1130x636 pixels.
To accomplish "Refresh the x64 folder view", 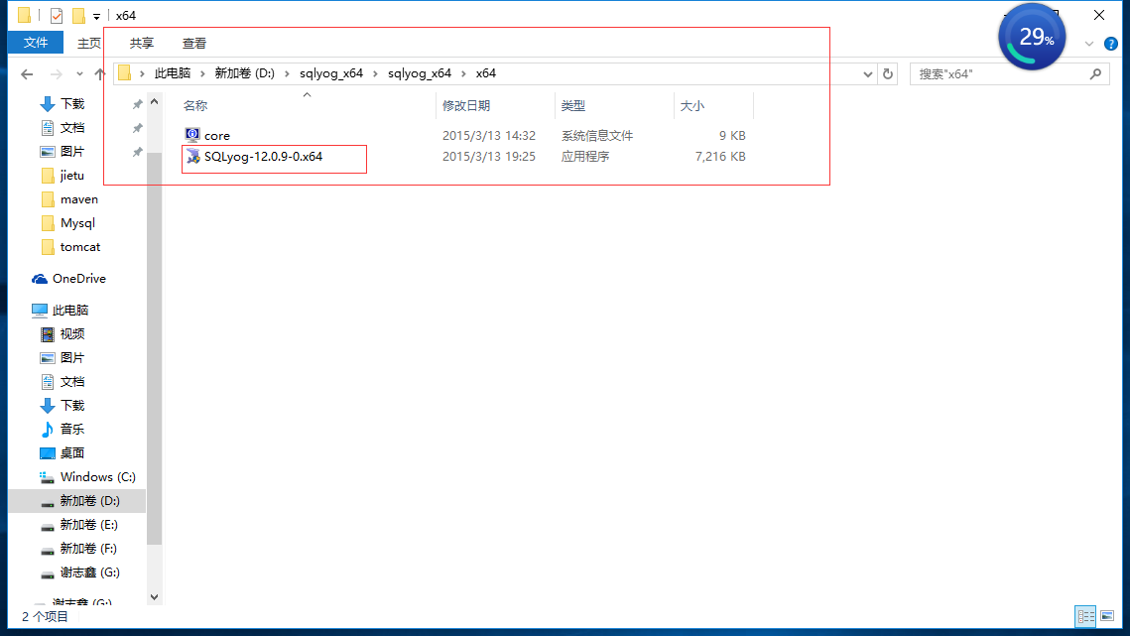I will (x=888, y=73).
